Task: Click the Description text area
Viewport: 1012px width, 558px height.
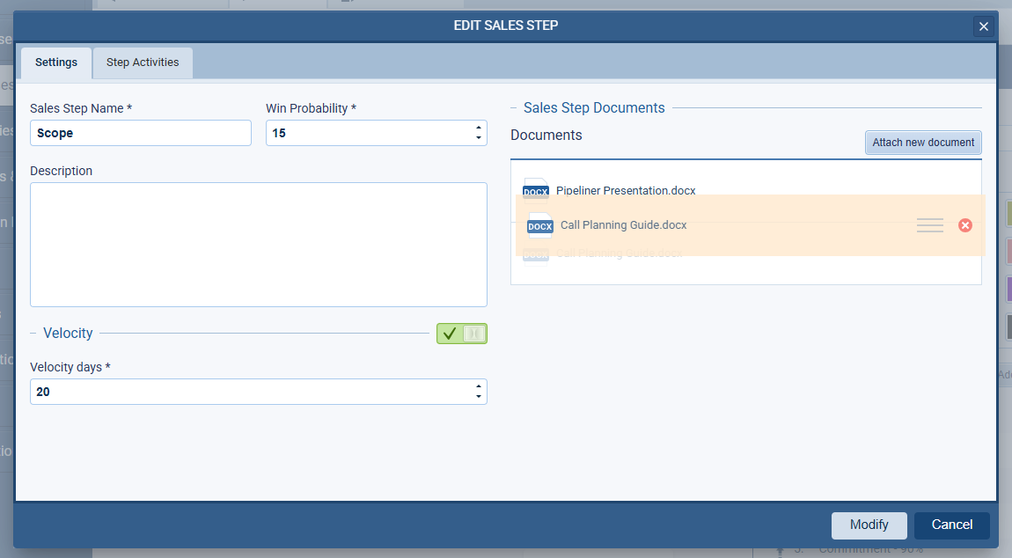Action: 258,244
